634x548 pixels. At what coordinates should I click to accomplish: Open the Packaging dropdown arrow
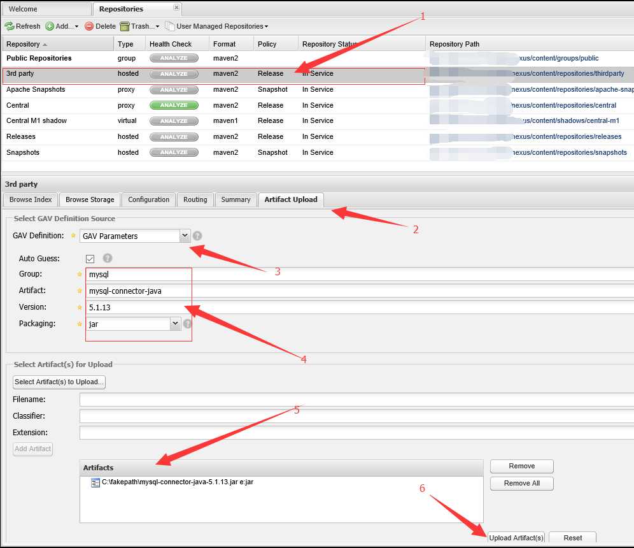coord(175,323)
